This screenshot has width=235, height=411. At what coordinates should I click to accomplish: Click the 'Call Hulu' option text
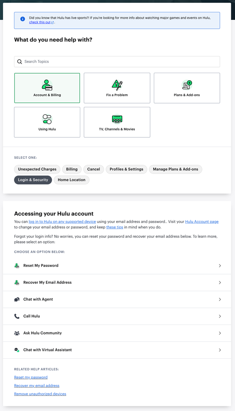point(32,316)
